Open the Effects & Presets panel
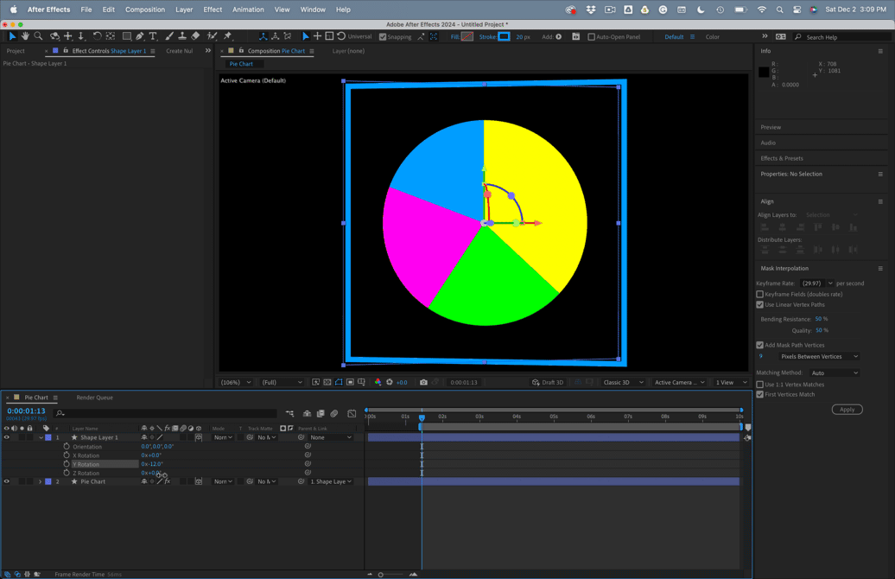895x579 pixels. click(782, 158)
